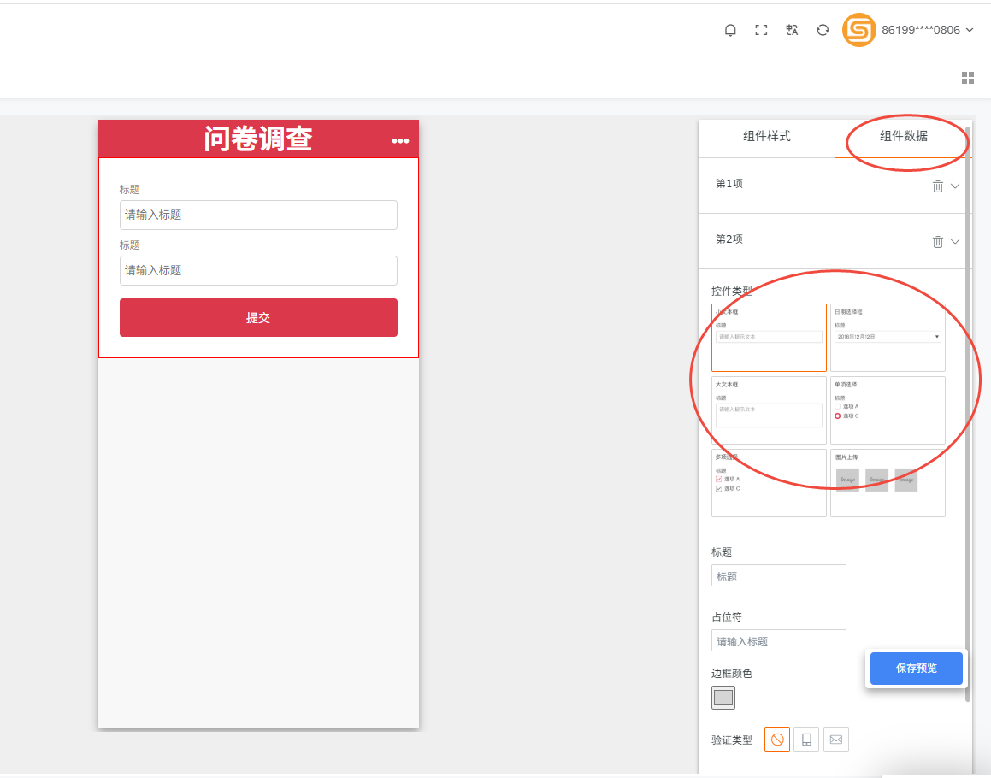
Task: Open the 边框颜色 color swatch
Action: 723,698
